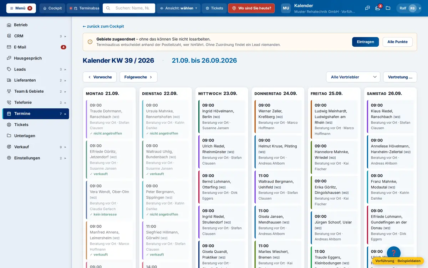Click the 'Vertretung …' button

(x=400, y=77)
